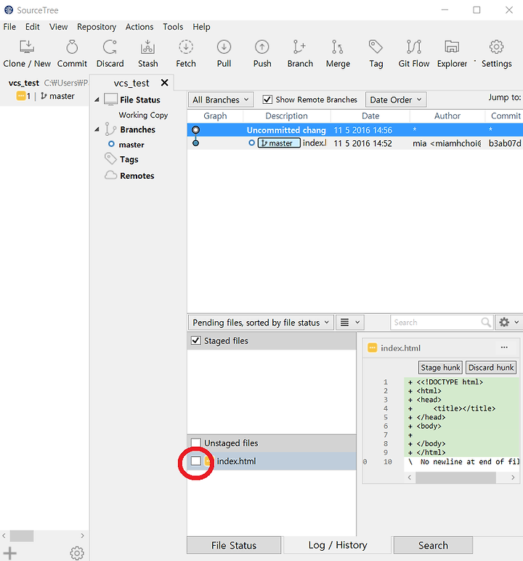Open Pending files sort dropdown
The width and height of the screenshot is (523, 561).
[261, 323]
